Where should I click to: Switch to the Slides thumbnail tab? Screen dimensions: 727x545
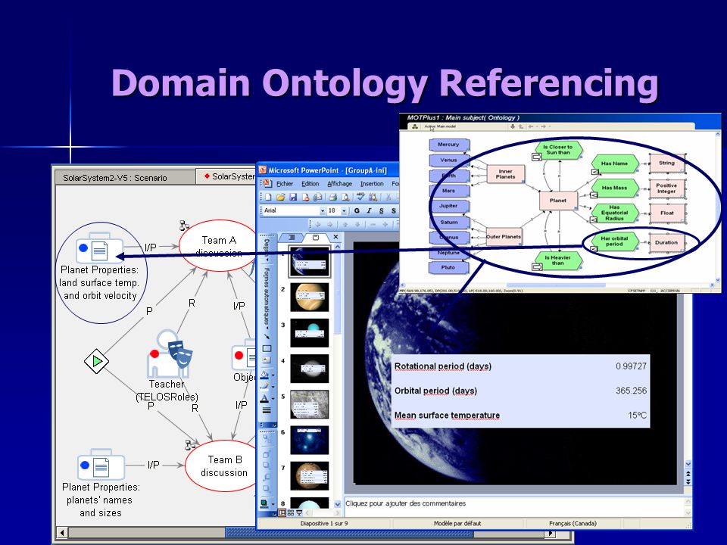pos(316,237)
